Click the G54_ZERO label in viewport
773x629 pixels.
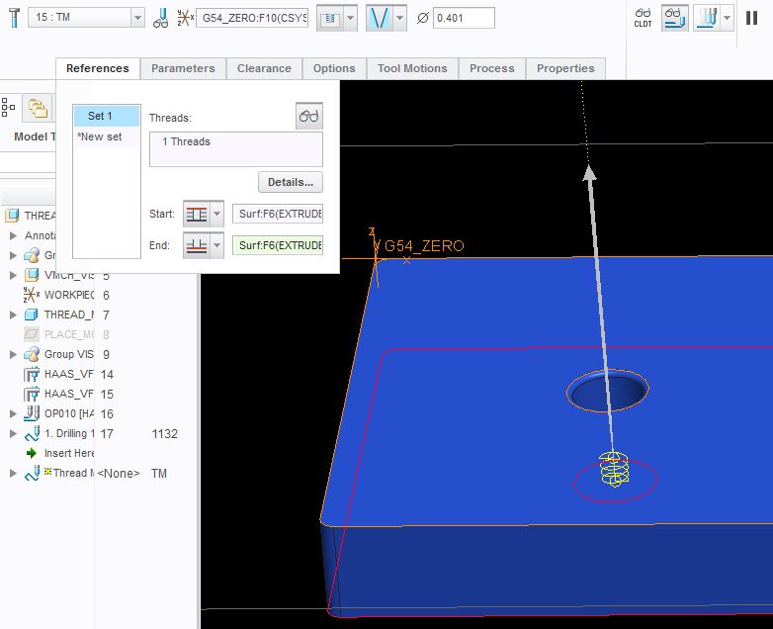click(424, 245)
